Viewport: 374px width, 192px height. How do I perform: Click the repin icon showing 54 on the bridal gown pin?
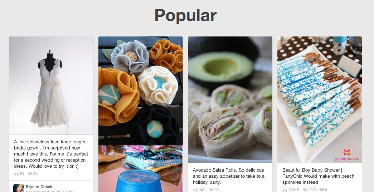click(16, 174)
